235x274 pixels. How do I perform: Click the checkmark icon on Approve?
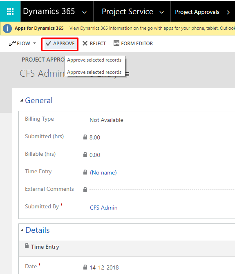pyautogui.click(x=48, y=43)
